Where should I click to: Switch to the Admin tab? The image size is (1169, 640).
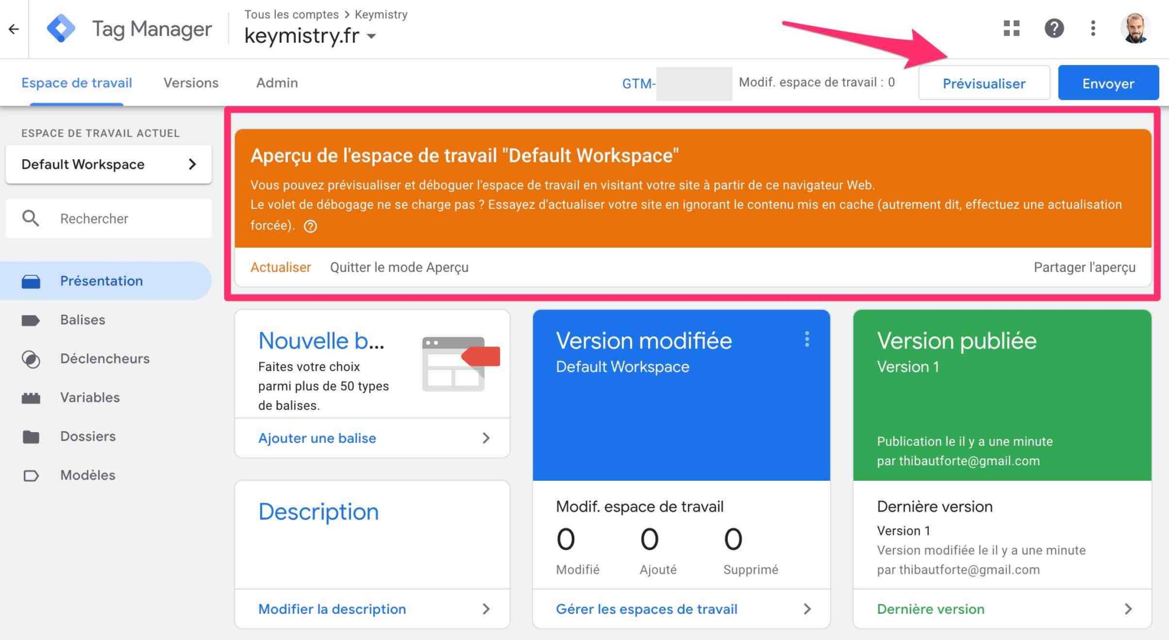pyautogui.click(x=277, y=83)
